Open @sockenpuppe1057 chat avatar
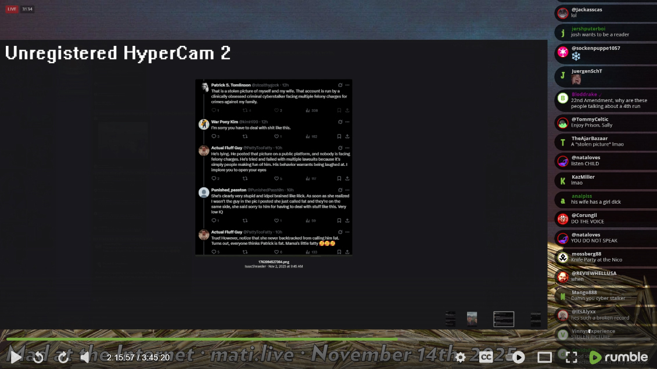 pos(563,52)
